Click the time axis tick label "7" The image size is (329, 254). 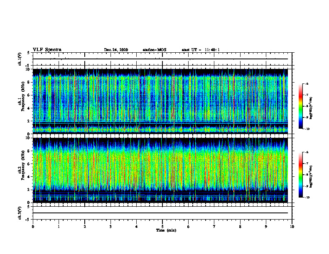(214, 227)
